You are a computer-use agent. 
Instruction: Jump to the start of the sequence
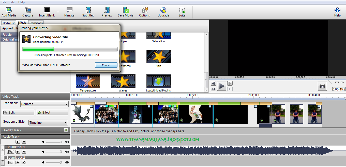pyautogui.click(x=214, y=89)
